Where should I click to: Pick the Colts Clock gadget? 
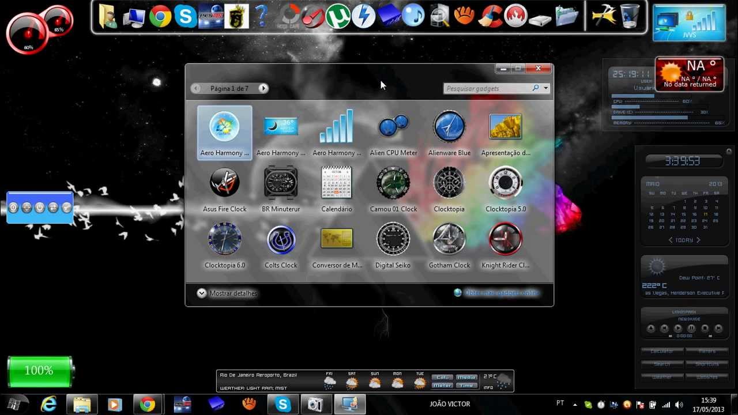281,246
